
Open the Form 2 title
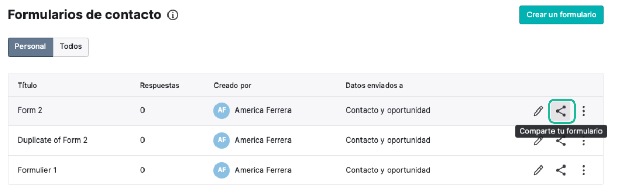coord(30,110)
